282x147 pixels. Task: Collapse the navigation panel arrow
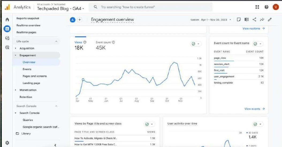coord(55,145)
